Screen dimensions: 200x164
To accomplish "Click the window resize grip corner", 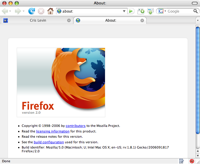I will coord(198,162).
